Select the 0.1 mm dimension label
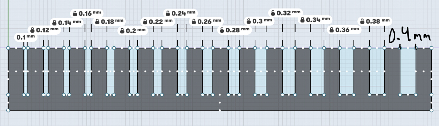 [x=26, y=37]
